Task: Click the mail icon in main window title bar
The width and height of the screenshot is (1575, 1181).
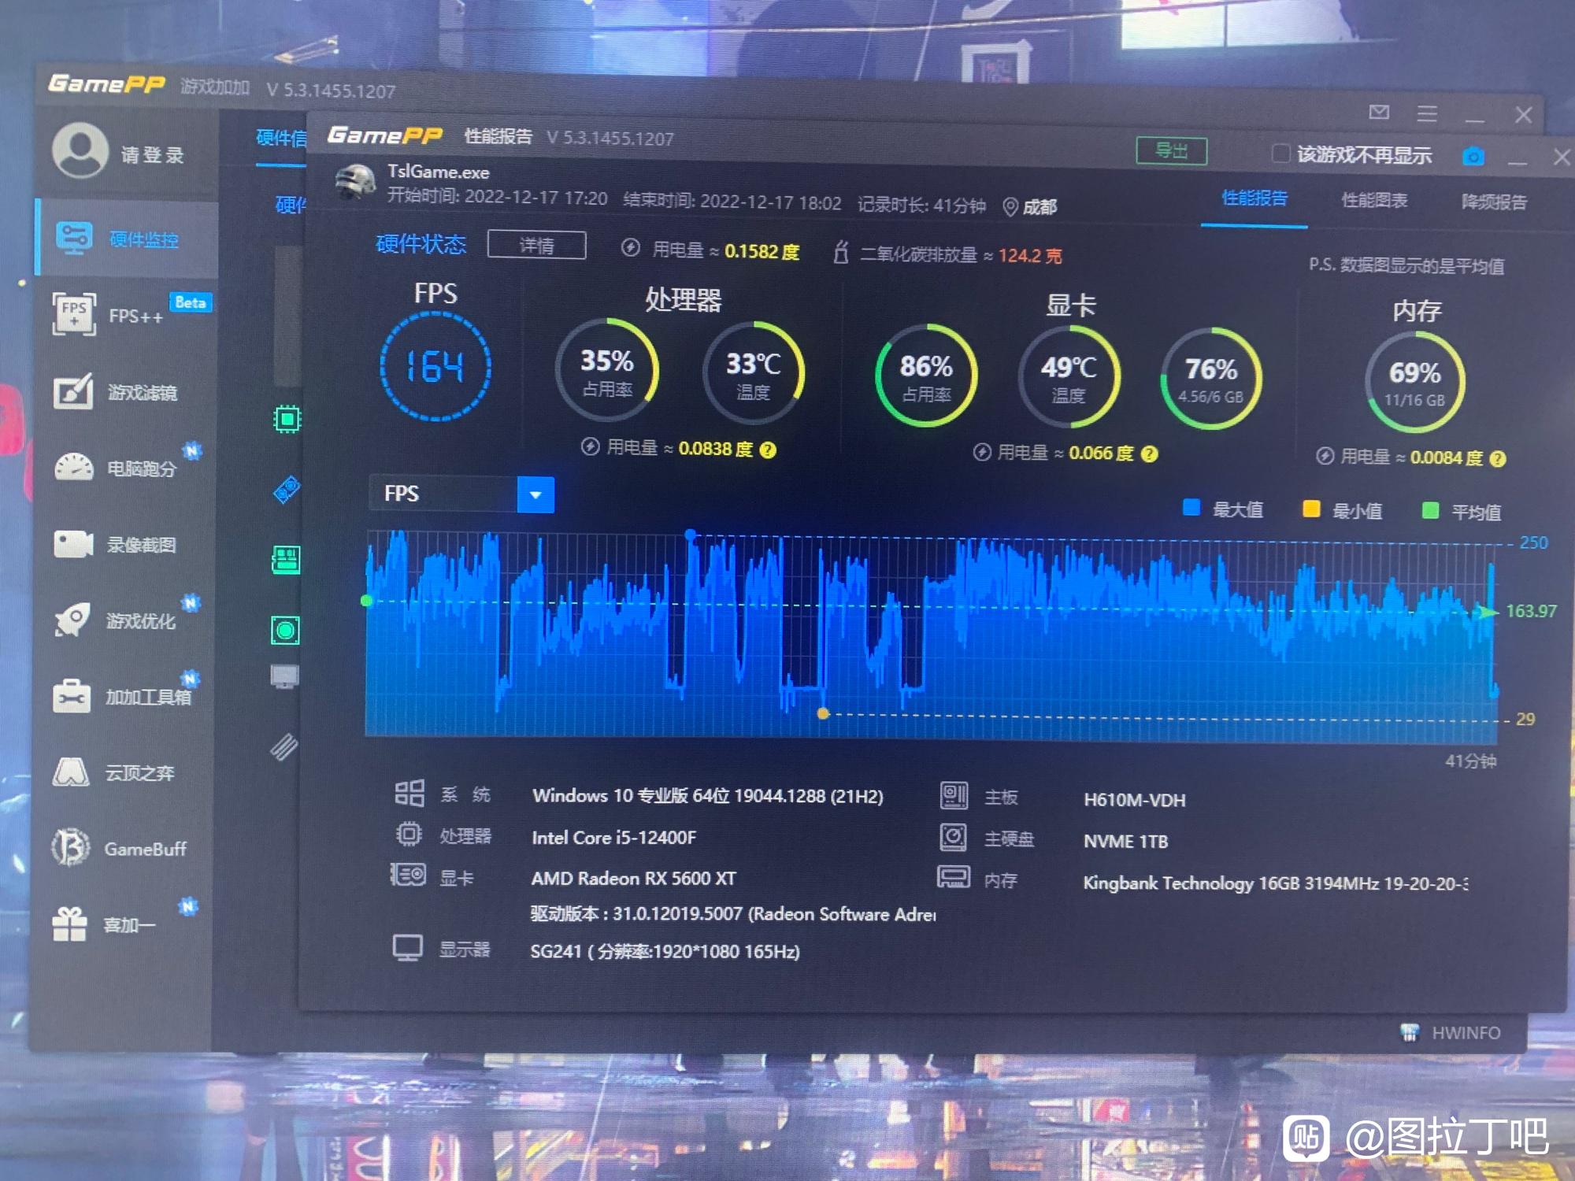Action: tap(1379, 112)
